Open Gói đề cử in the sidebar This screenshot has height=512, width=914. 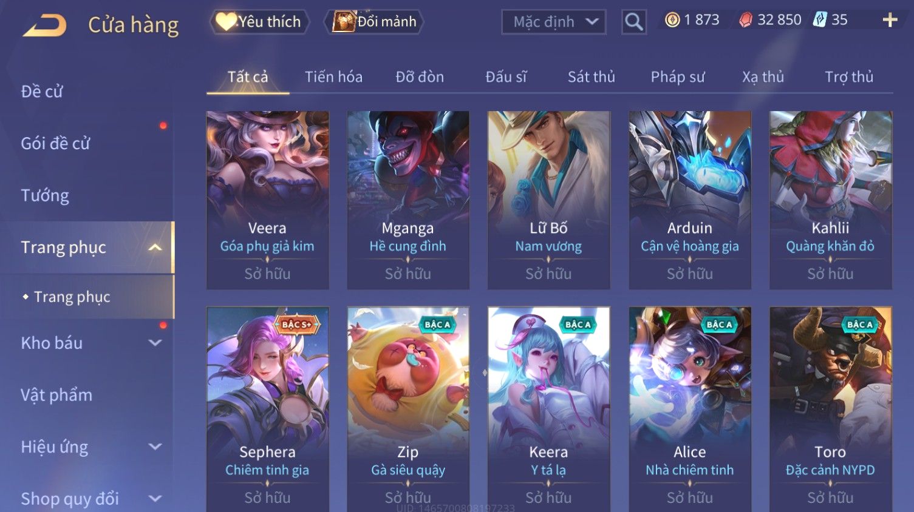pyautogui.click(x=55, y=143)
